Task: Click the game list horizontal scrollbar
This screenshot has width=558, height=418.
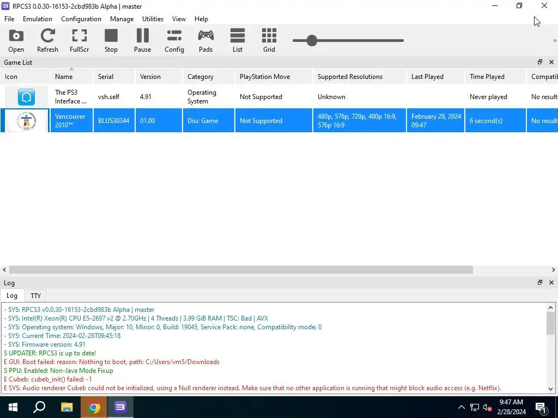Action: pyautogui.click(x=241, y=270)
